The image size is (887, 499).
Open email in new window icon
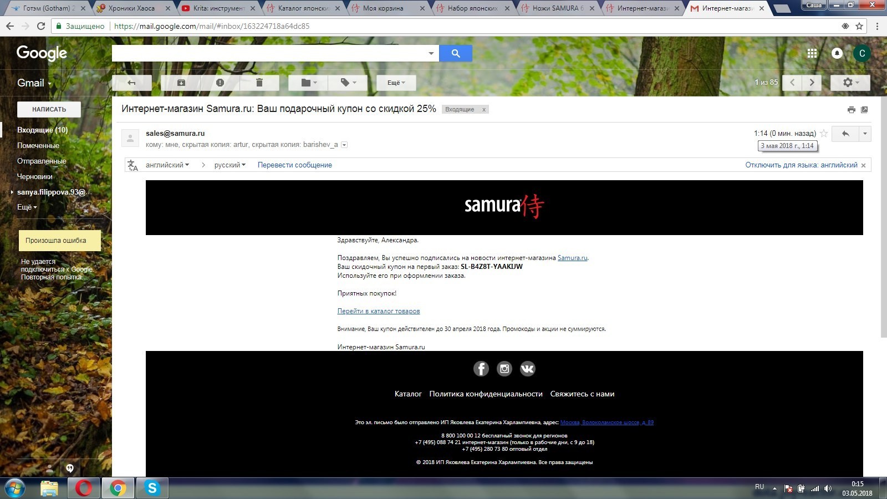click(864, 110)
